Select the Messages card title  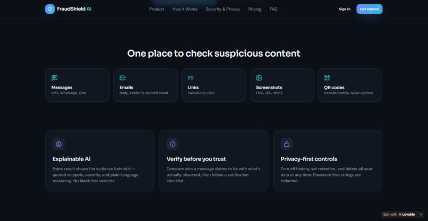[62, 87]
